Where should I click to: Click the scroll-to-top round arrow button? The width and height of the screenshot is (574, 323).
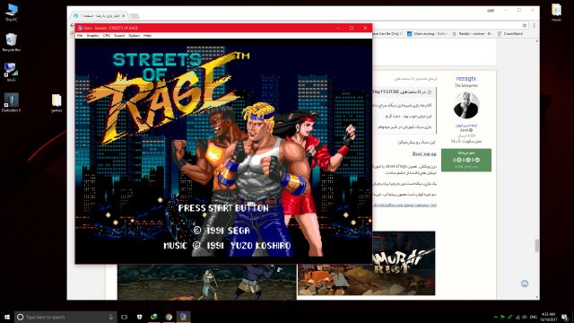(x=525, y=284)
